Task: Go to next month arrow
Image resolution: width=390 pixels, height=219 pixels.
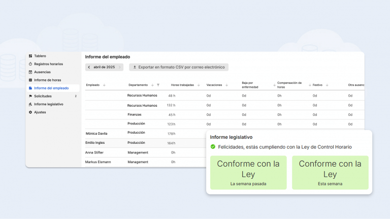Action: 120,67
